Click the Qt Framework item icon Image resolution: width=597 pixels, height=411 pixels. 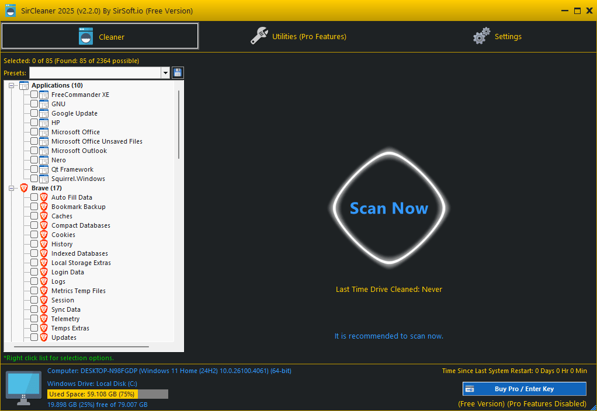point(44,169)
